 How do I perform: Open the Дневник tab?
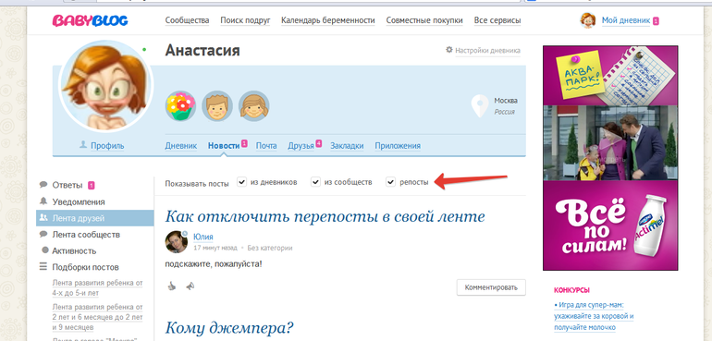pos(180,146)
